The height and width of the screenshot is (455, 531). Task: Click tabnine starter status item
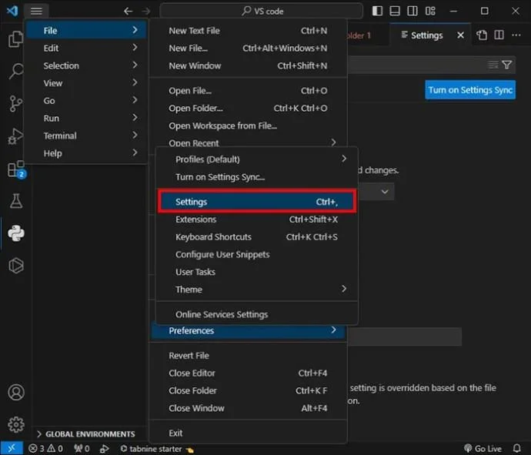pos(157,449)
